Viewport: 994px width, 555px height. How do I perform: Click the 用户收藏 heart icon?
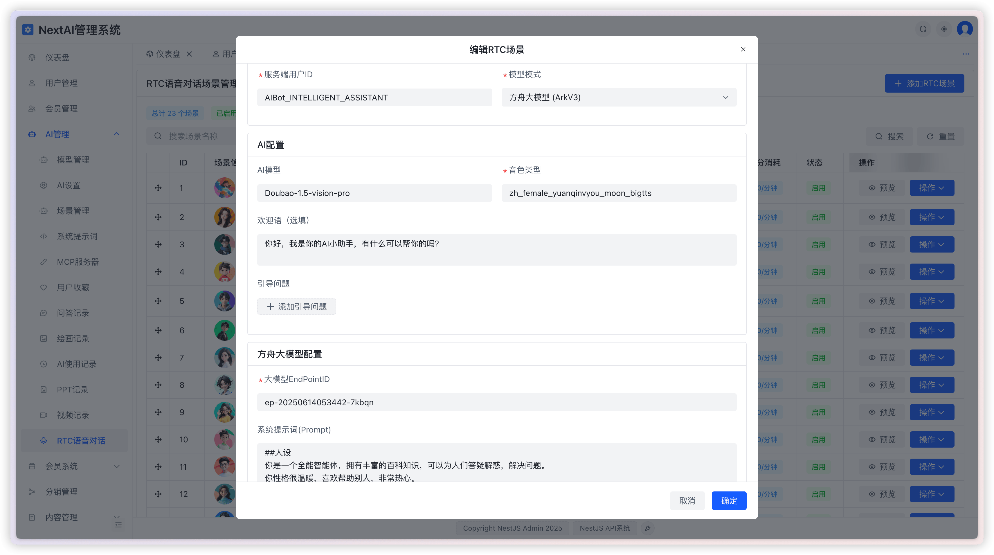pos(44,287)
